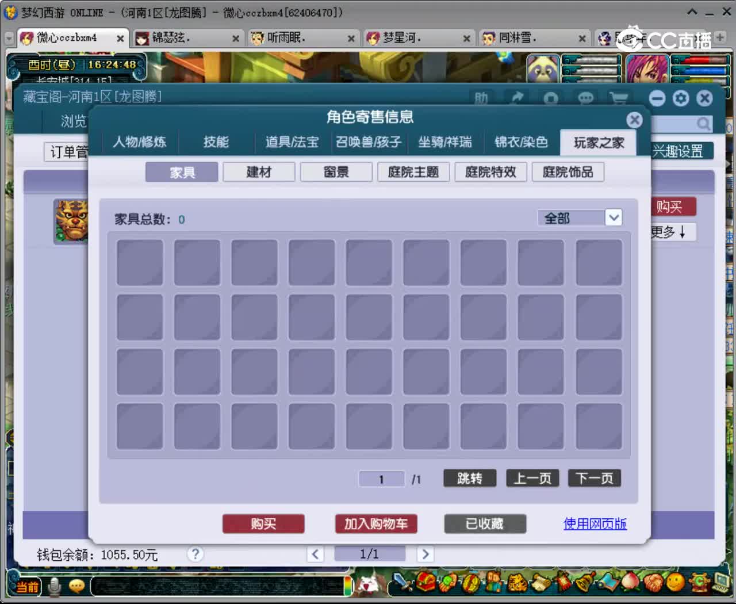Select the 窗景 sub-category
Screen dimensions: 736x604
pos(336,172)
